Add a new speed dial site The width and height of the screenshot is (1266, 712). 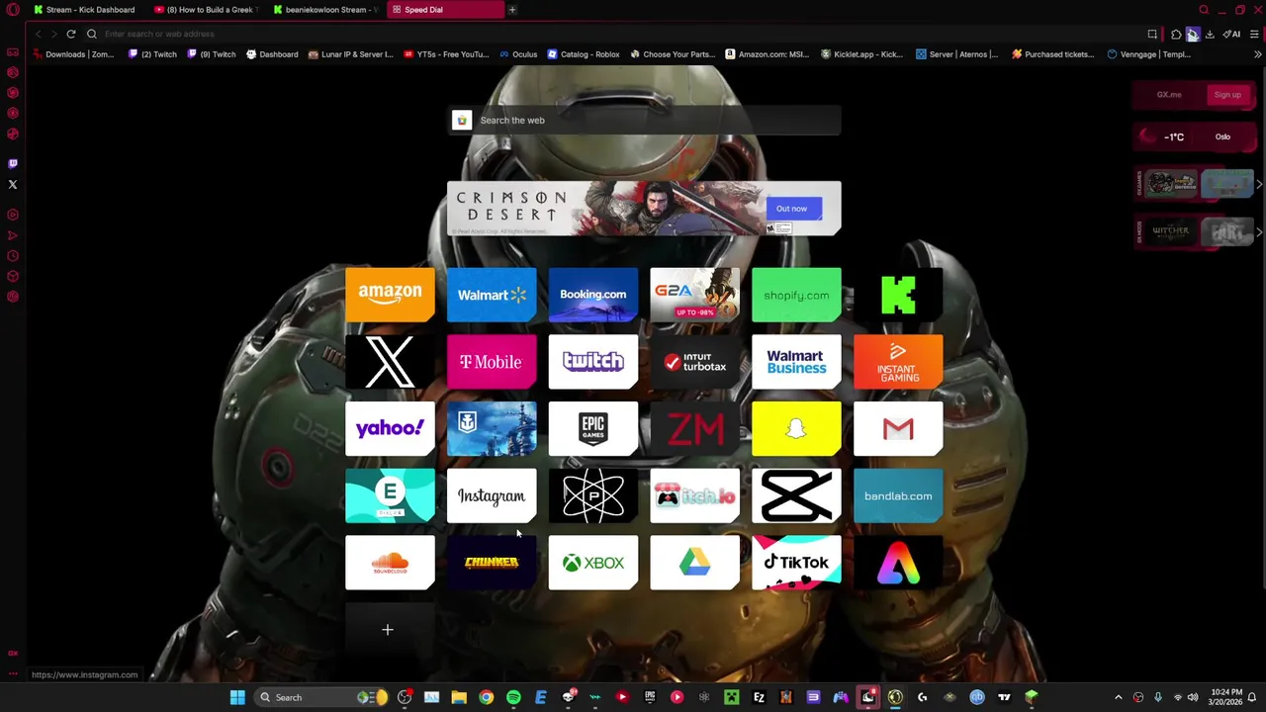388,630
